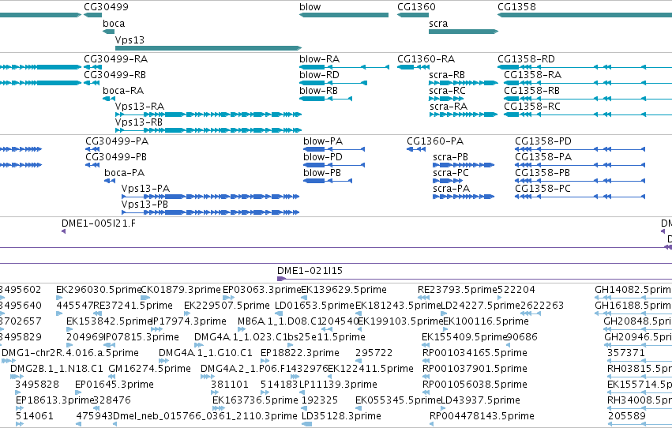Select the boca-PA protein label
Screen dimensions: 672x428
tap(124, 173)
